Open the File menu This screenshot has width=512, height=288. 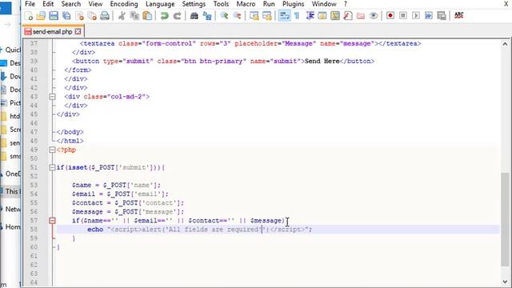click(30, 4)
